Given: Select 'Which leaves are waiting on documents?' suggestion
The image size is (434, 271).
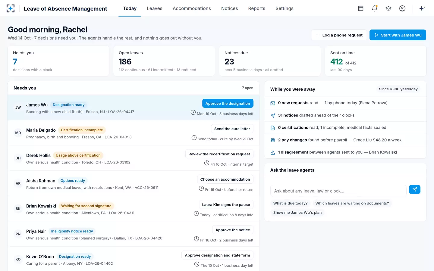Looking at the screenshot, I should click(x=352, y=203).
